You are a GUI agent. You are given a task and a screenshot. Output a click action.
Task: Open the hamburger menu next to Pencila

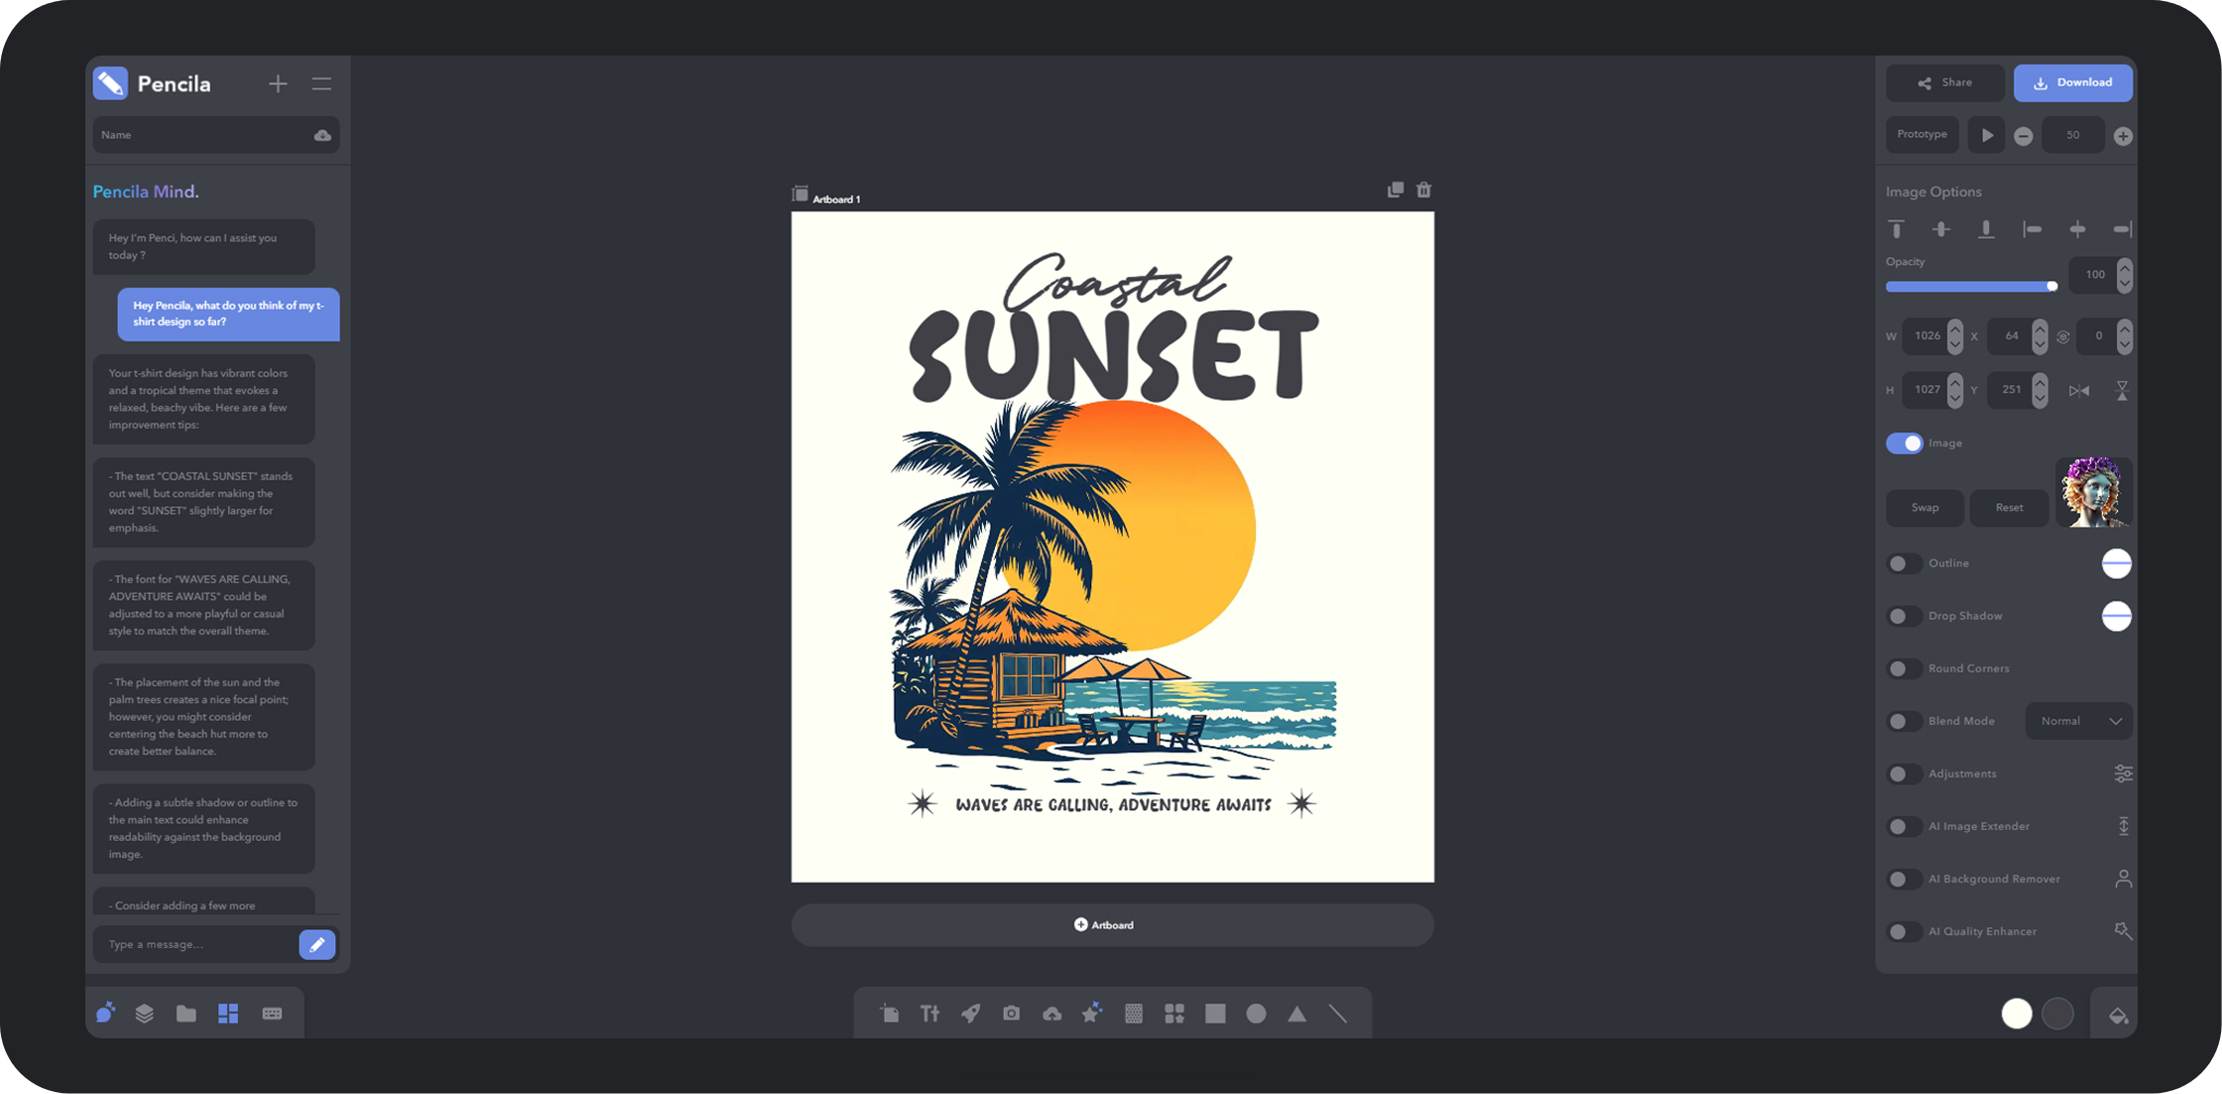point(321,84)
